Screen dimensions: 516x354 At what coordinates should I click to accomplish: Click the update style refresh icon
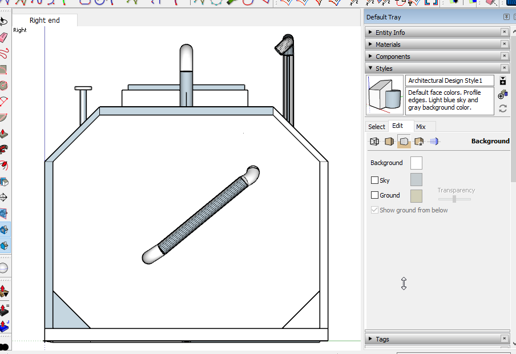502,108
